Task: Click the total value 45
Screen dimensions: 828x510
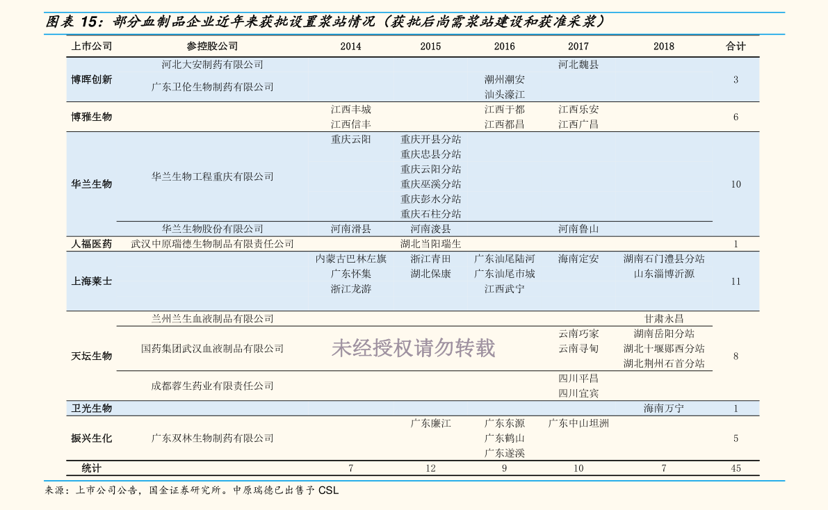Action: (x=736, y=468)
